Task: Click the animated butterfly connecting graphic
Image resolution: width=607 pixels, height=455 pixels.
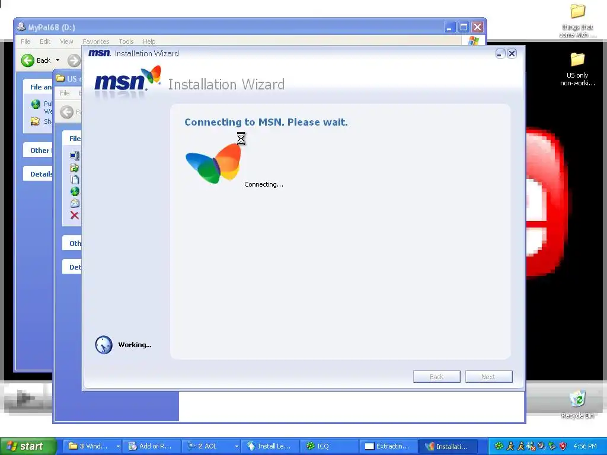Action: (213, 163)
